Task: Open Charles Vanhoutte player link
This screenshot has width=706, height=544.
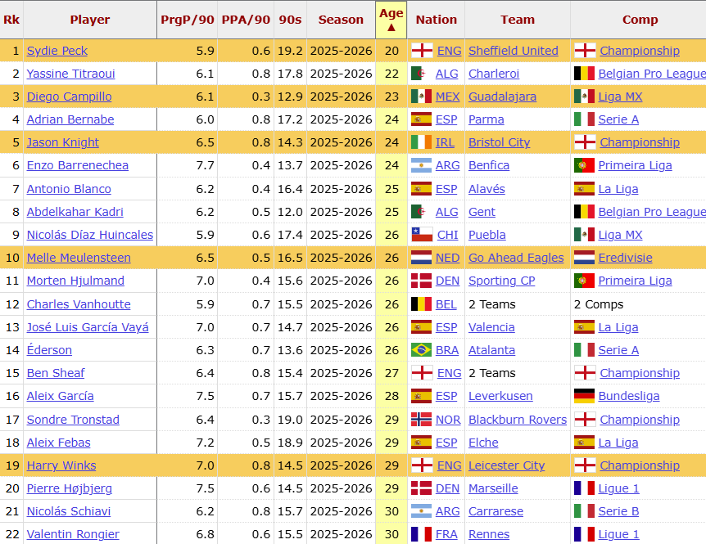Action: [x=79, y=304]
